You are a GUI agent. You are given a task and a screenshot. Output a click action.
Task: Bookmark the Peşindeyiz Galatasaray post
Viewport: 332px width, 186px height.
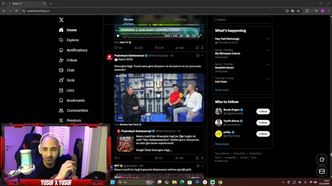coord(197,158)
